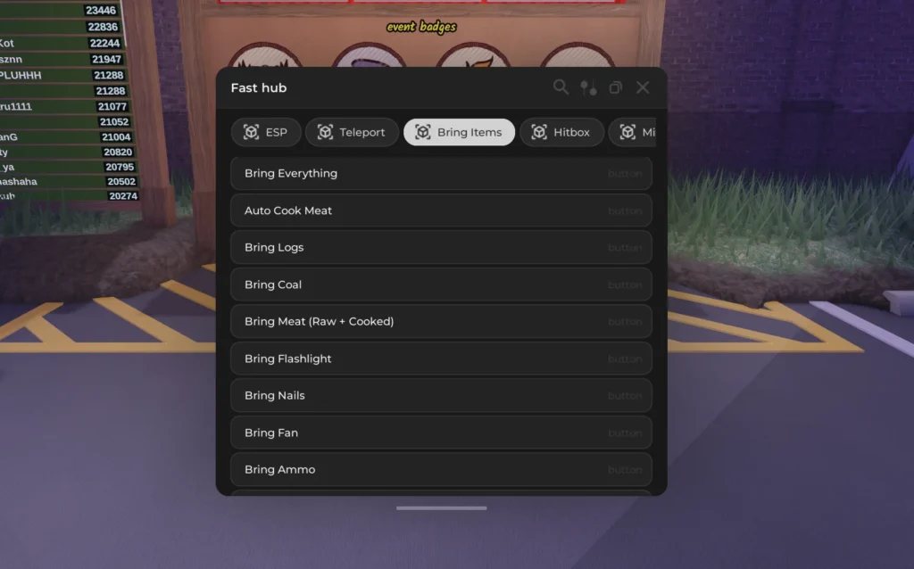Click the window resize squares icon

[x=615, y=87]
